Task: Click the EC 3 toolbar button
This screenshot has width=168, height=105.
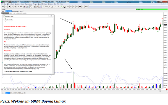Action: click(x=74, y=7)
